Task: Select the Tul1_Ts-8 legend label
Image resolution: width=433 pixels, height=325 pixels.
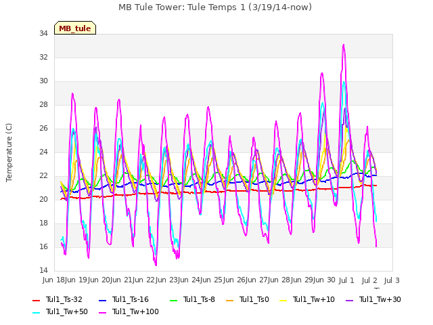Action: pyautogui.click(x=199, y=299)
